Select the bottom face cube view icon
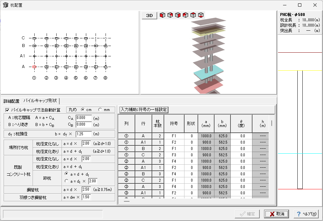323x221 pixels. tap(201, 15)
